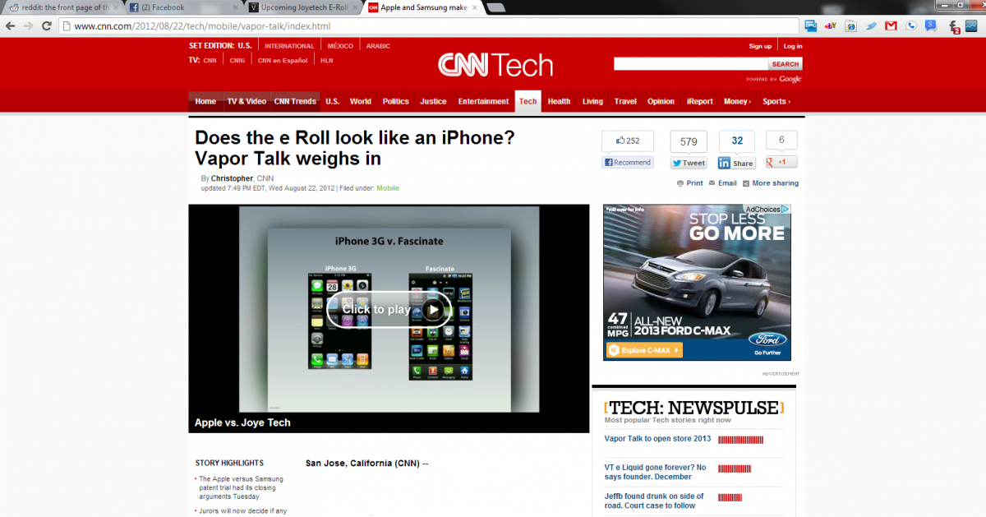Click the Google Voice phone extension icon
The image size is (986, 517).
pyautogui.click(x=910, y=26)
